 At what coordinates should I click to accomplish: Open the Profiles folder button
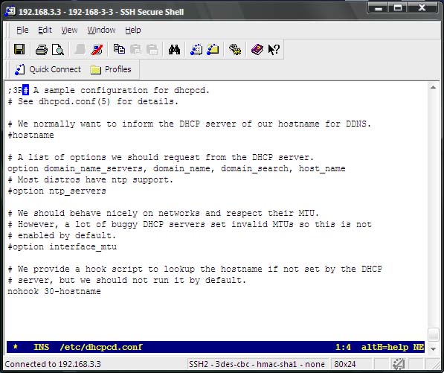(111, 69)
